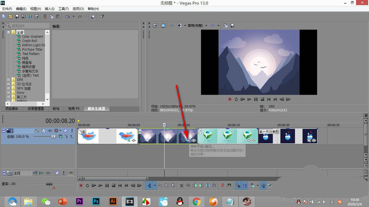Image resolution: width=369 pixels, height=207 pixels.
Task: Toggle auto ripple in timeline toolbar
Action: 252,186
